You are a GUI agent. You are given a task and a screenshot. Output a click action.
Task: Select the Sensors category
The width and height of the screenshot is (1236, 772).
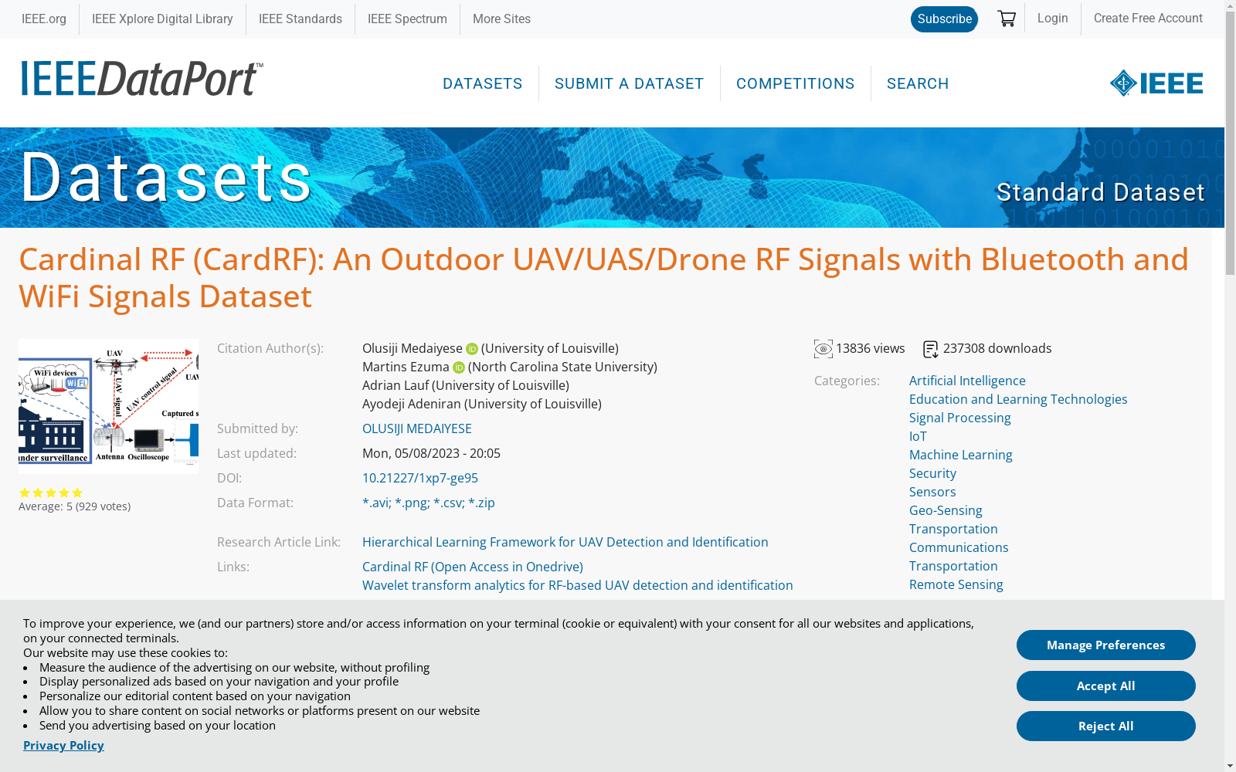click(x=932, y=492)
